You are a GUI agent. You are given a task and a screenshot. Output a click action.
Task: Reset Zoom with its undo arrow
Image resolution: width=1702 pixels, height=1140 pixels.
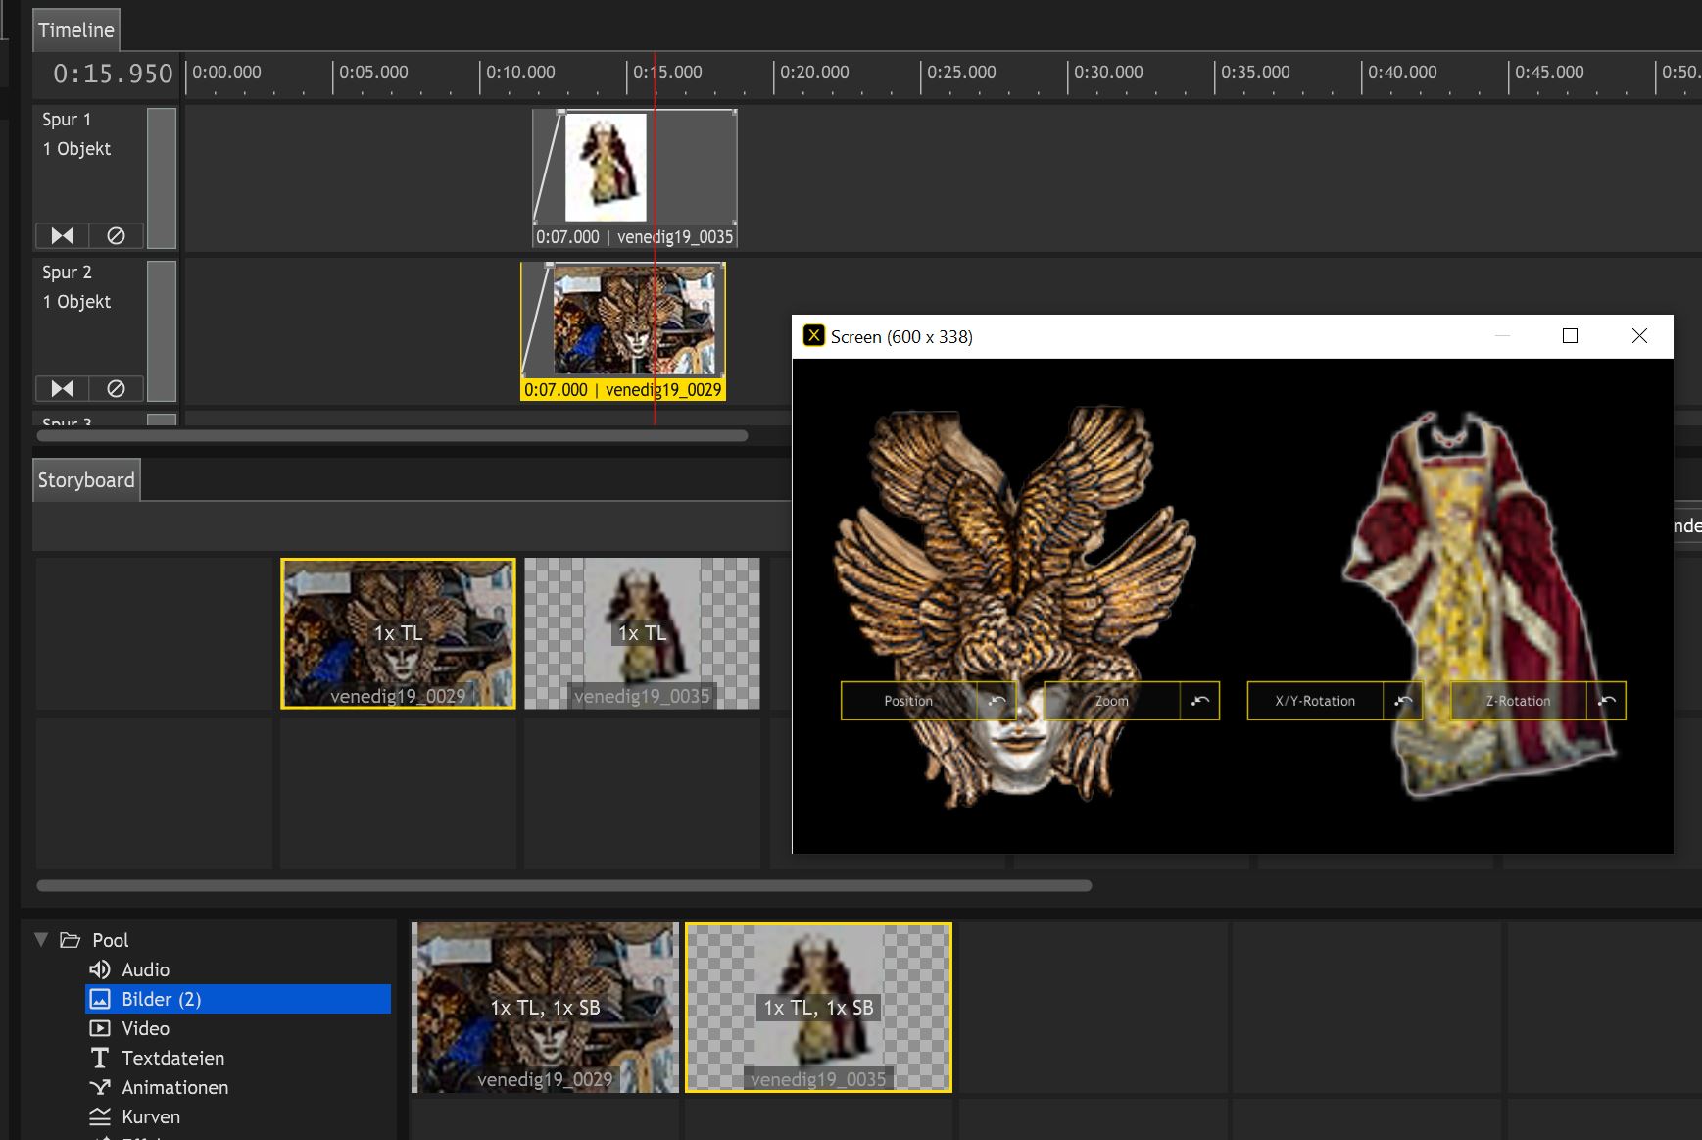point(1199,701)
